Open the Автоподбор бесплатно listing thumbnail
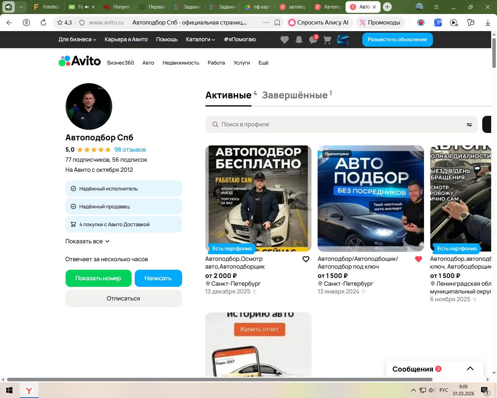This screenshot has width=497, height=398. tap(258, 199)
